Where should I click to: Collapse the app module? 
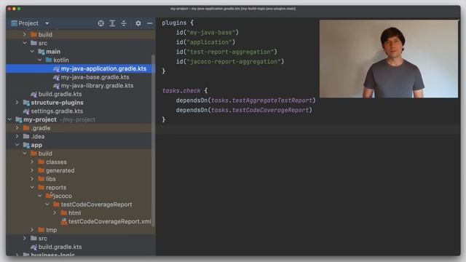(17, 145)
